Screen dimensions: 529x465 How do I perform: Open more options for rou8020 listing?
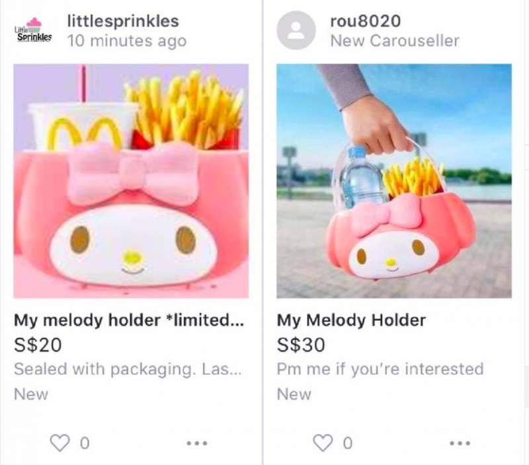(460, 443)
